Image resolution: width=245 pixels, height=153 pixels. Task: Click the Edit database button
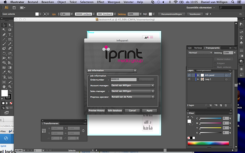tap(115, 111)
